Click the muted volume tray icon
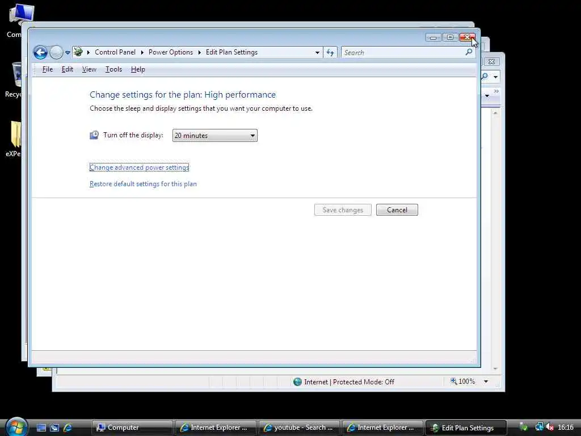 (550, 427)
